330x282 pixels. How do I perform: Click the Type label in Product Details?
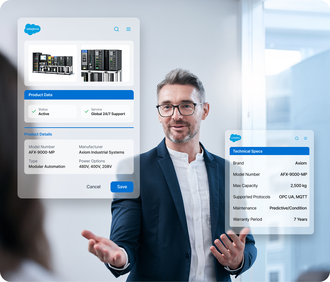point(33,161)
